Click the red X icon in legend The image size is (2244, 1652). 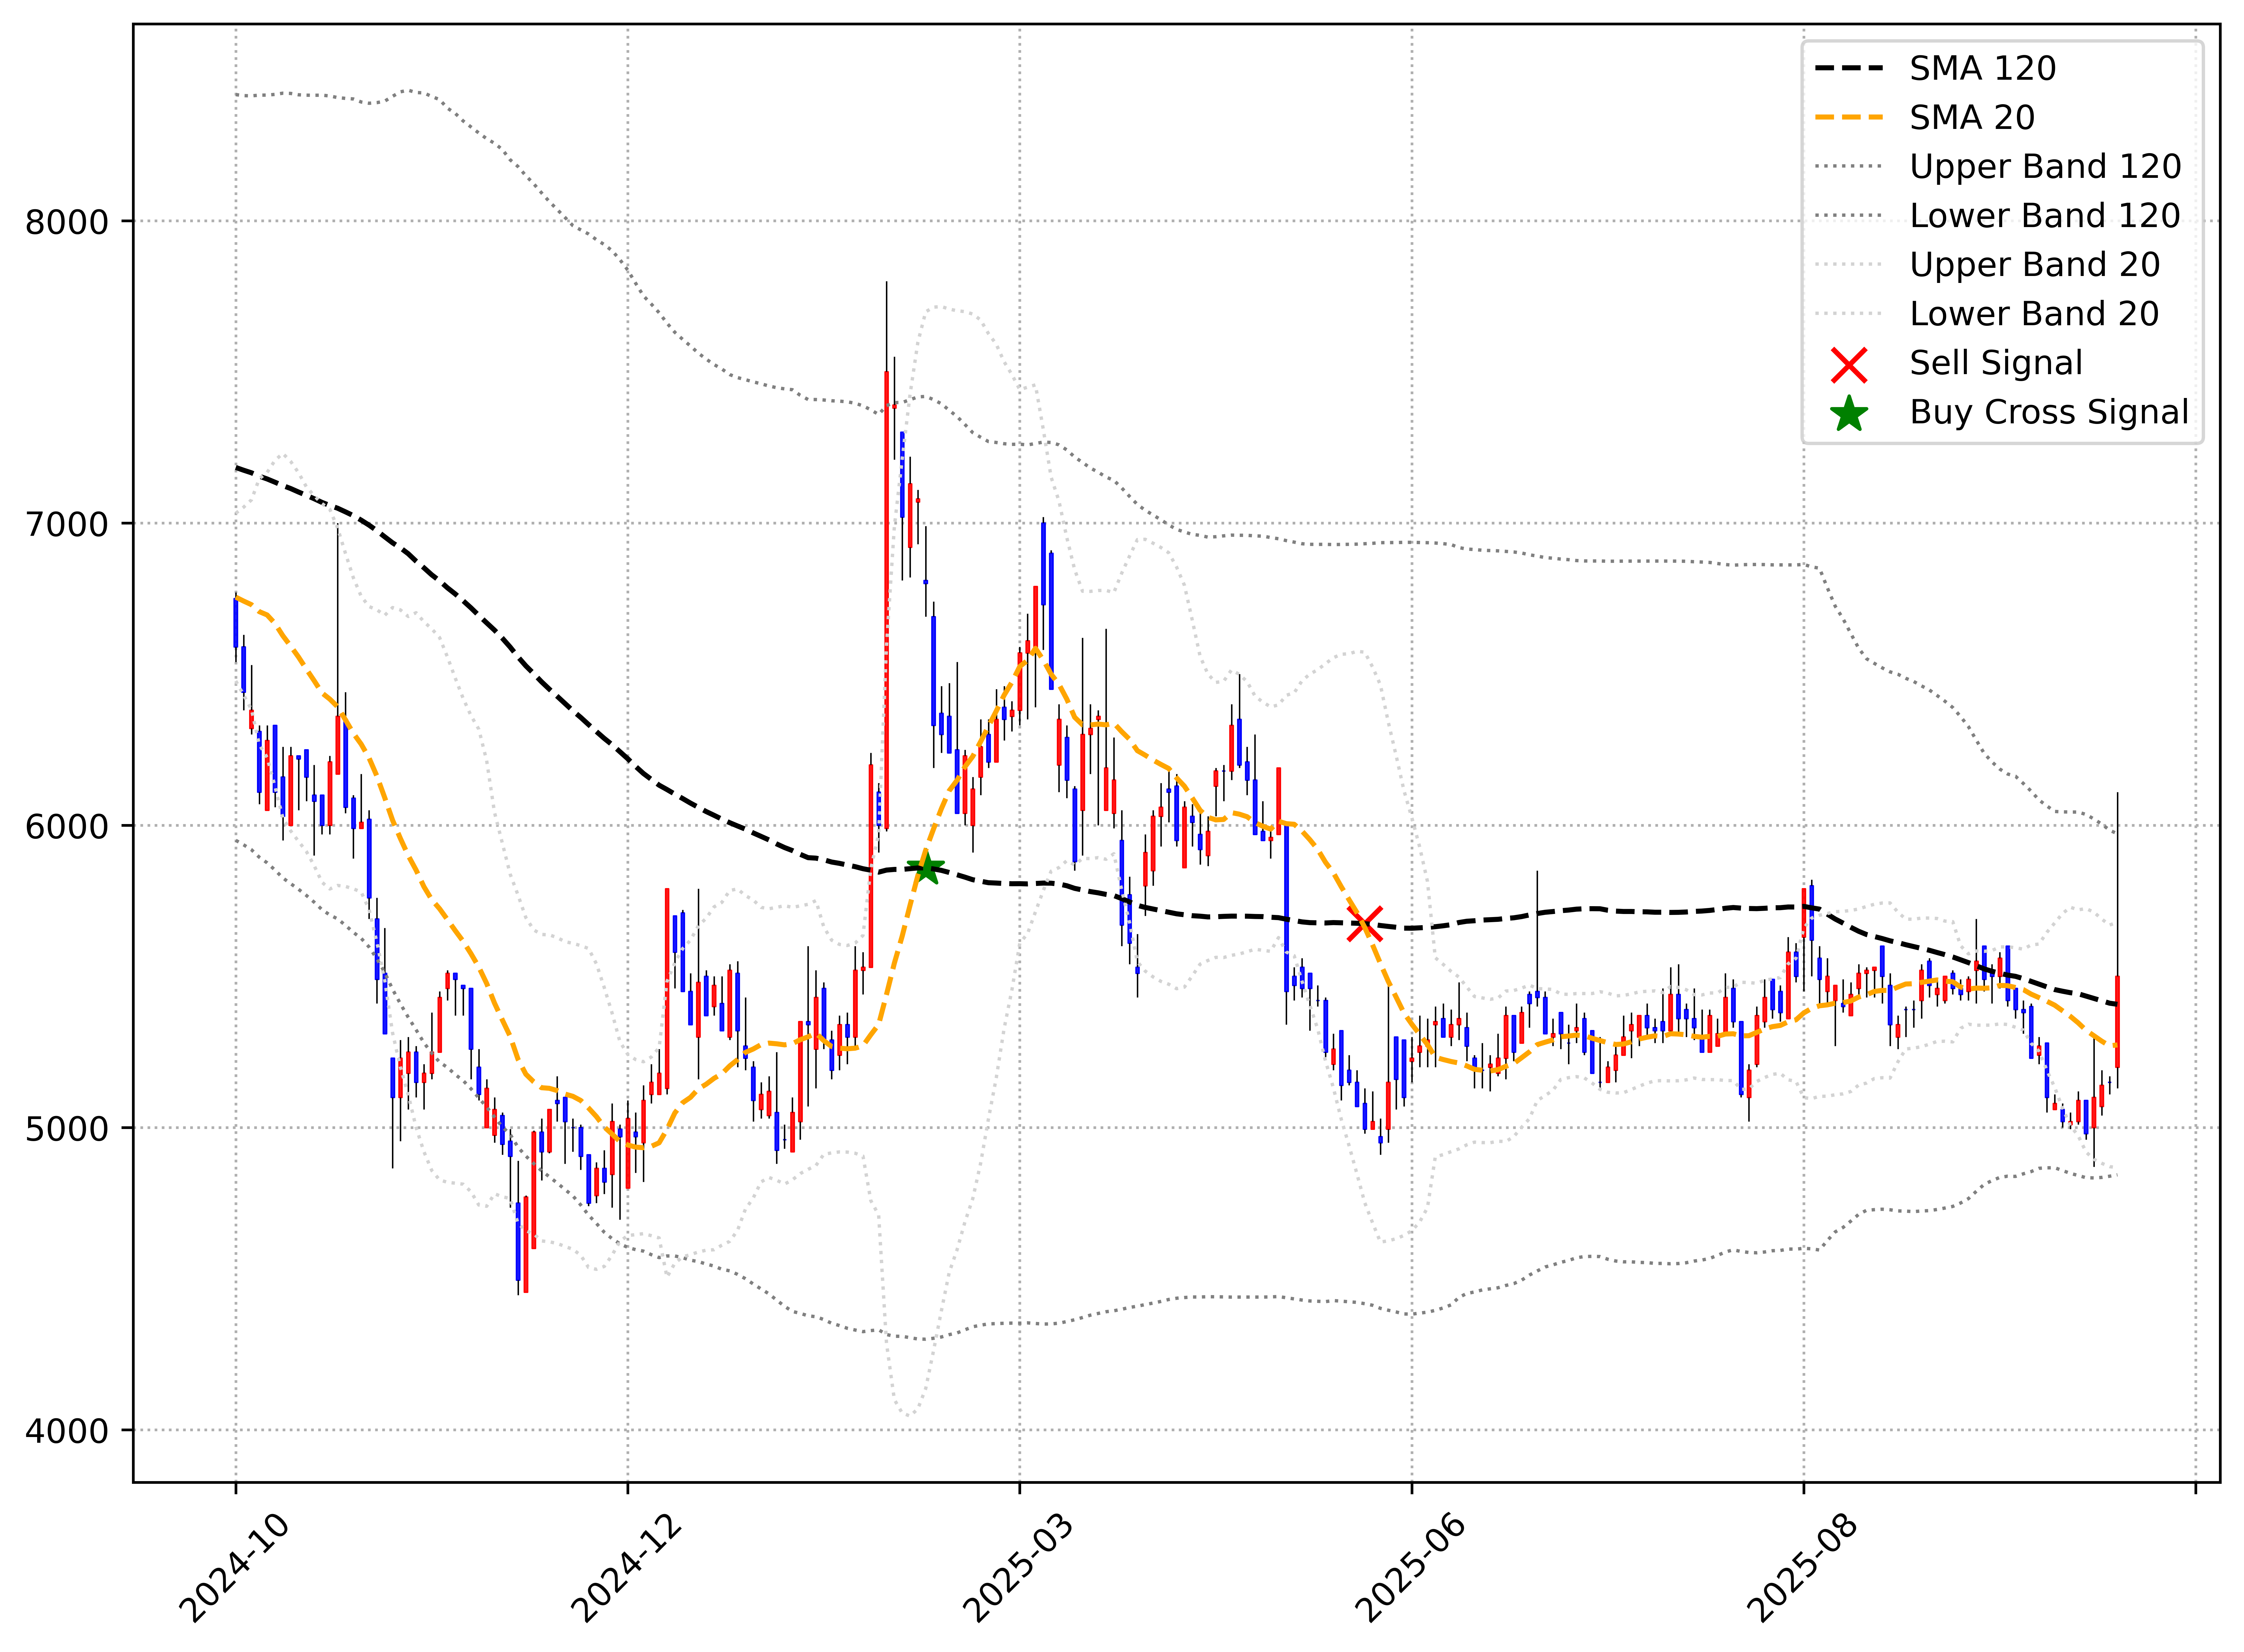coord(1849,365)
